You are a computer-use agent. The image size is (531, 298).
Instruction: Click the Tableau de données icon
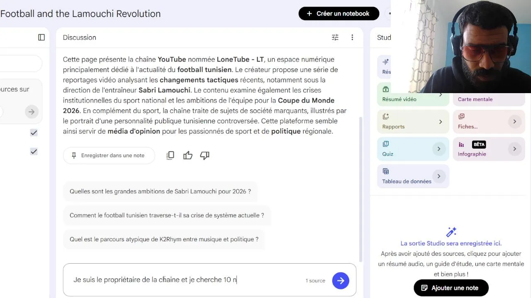point(386,171)
